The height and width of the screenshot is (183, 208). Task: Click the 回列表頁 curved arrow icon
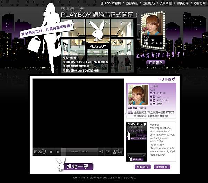tap(174, 79)
